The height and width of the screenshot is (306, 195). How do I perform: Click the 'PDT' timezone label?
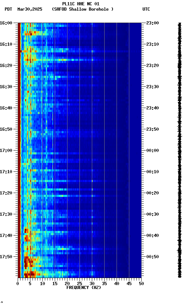pos(8,9)
